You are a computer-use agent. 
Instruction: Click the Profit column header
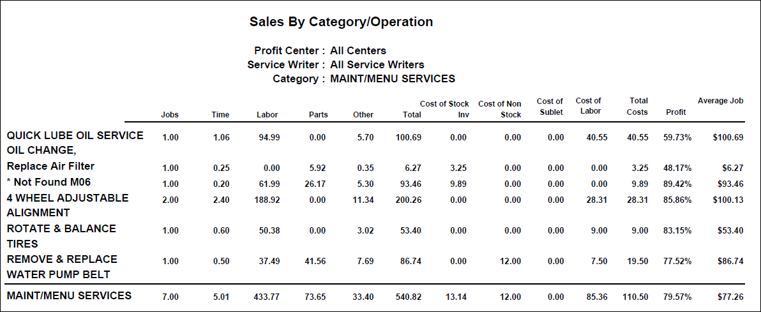click(x=676, y=112)
